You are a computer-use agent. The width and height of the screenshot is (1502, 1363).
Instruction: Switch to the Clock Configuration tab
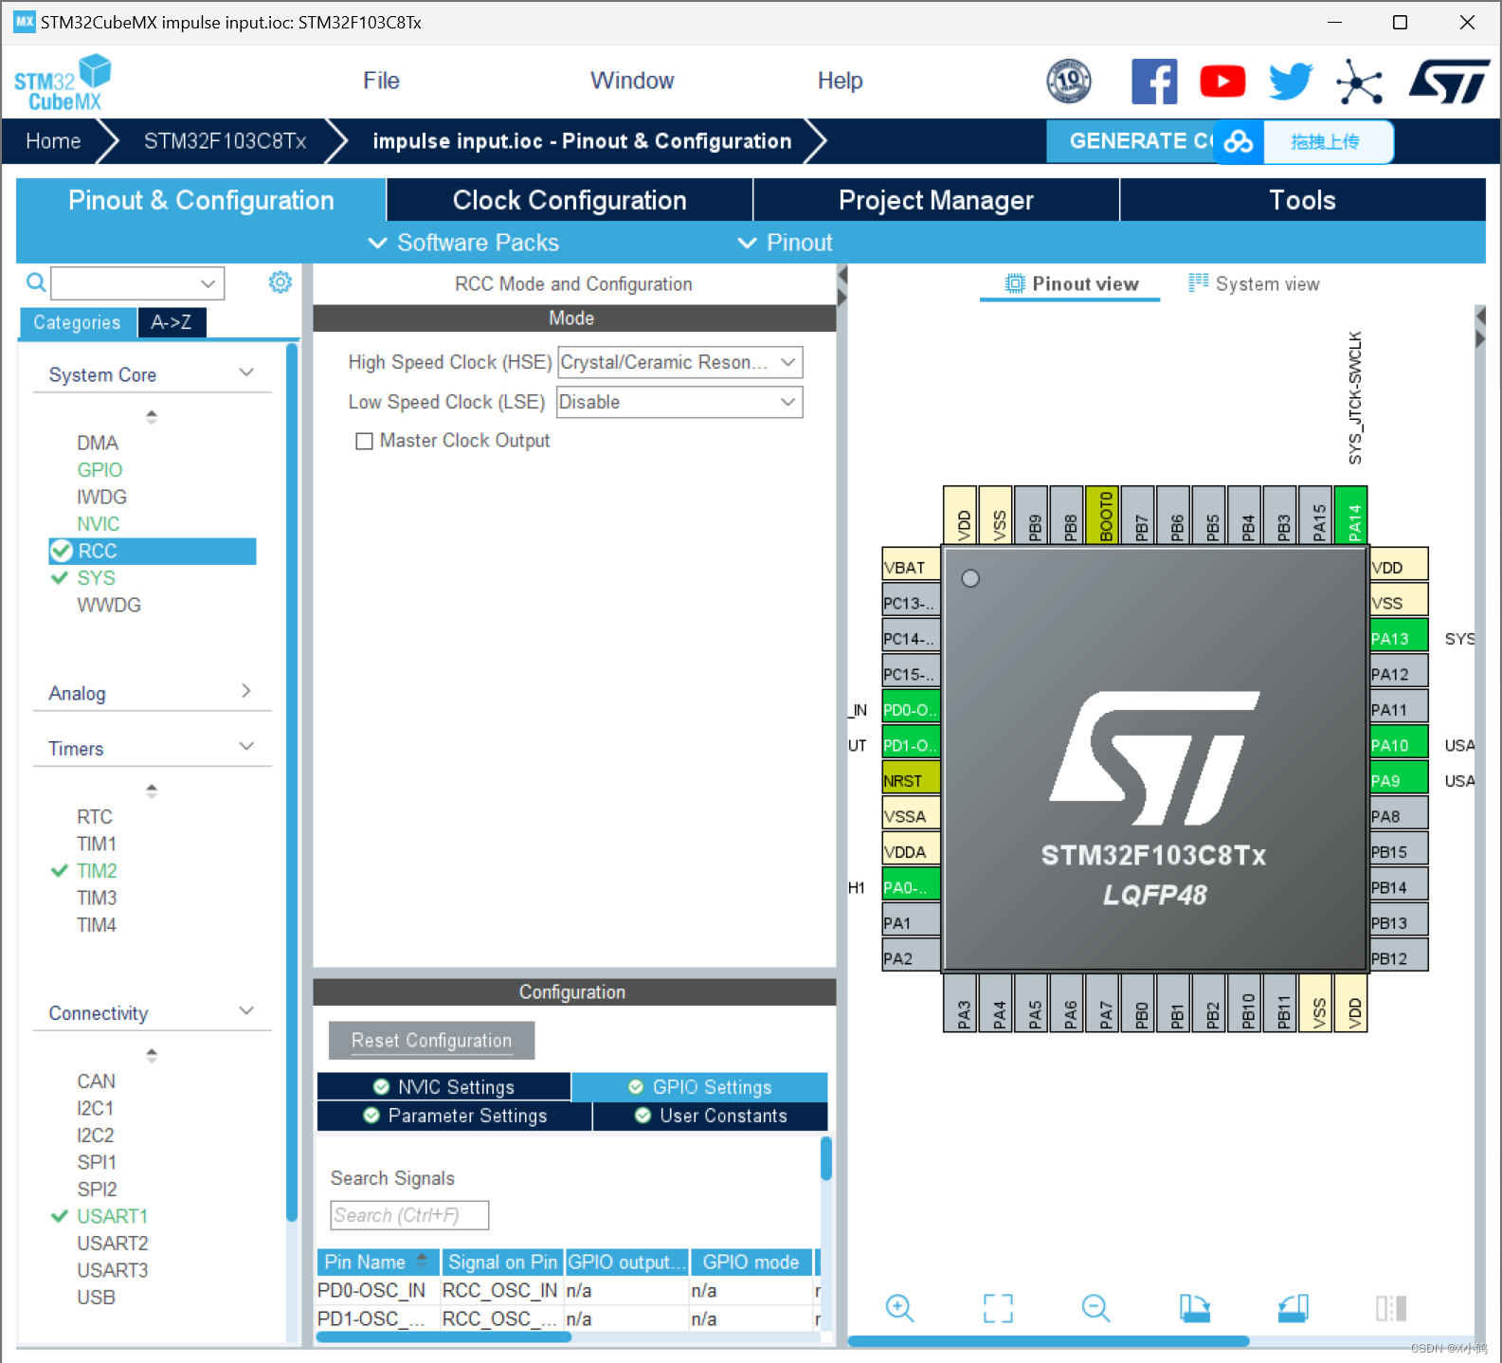(570, 200)
